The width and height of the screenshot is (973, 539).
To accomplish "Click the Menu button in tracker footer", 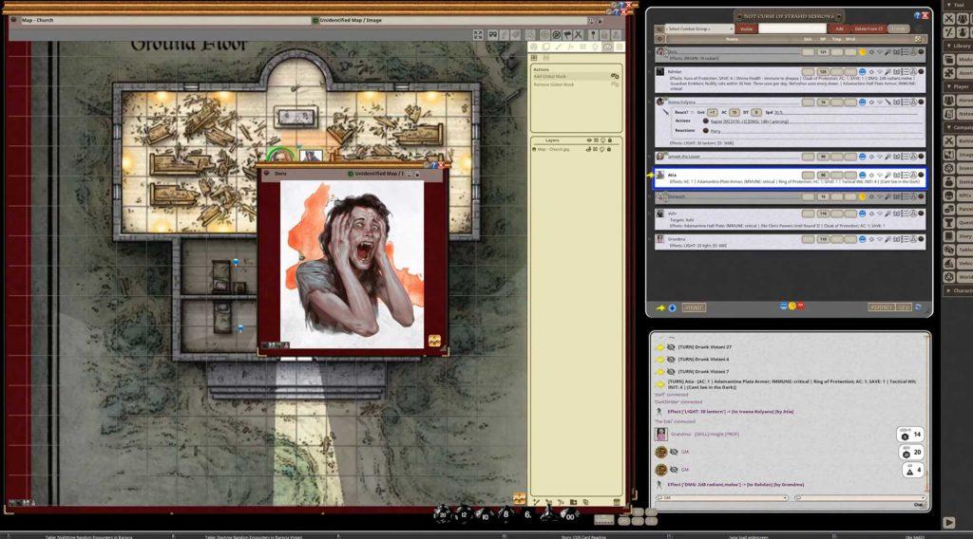I will 694,307.
